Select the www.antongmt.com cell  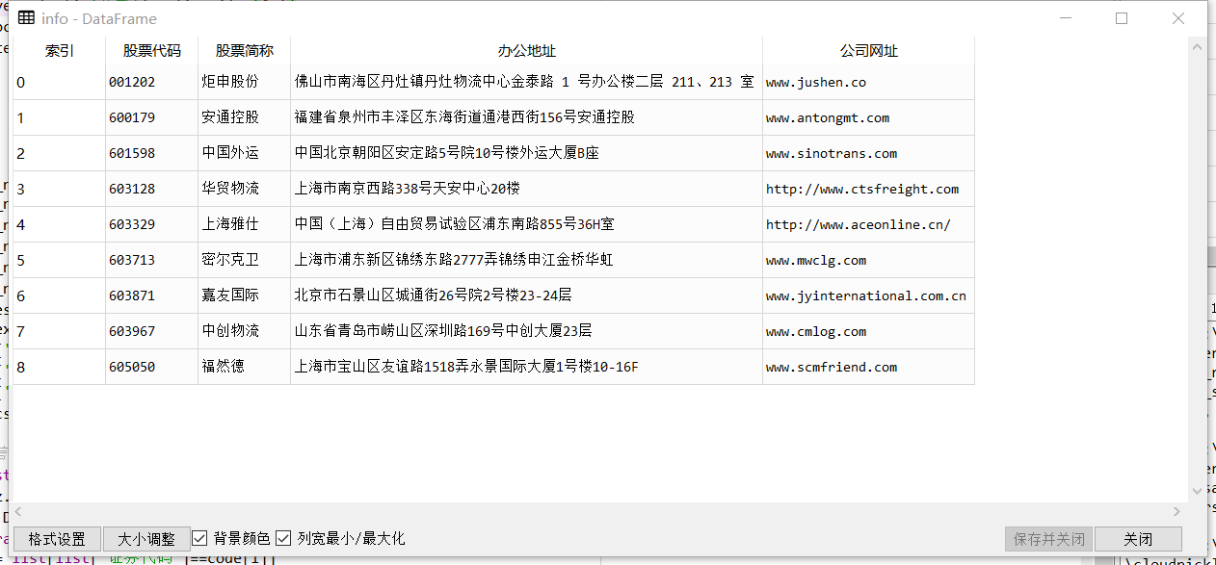tap(869, 118)
